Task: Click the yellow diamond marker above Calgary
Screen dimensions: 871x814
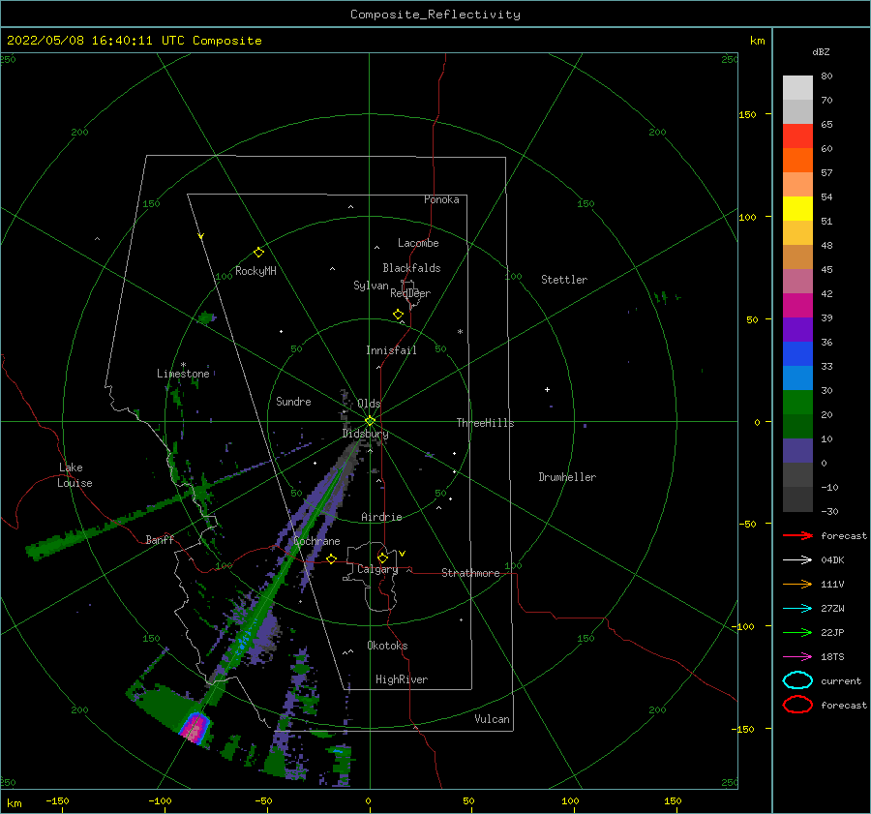Action: pos(382,558)
